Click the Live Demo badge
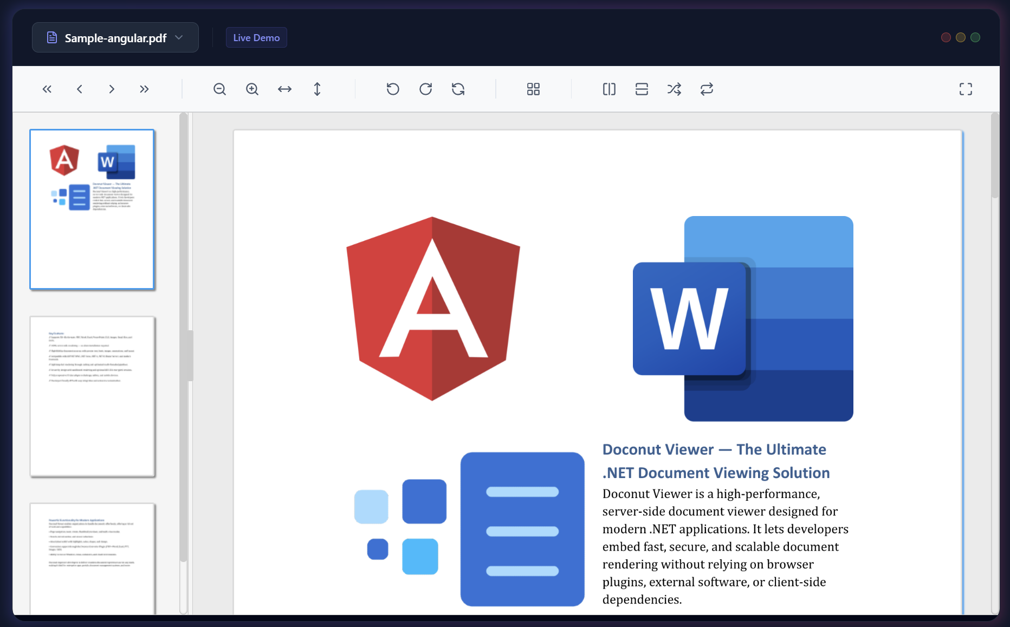Image resolution: width=1010 pixels, height=627 pixels. pos(256,37)
